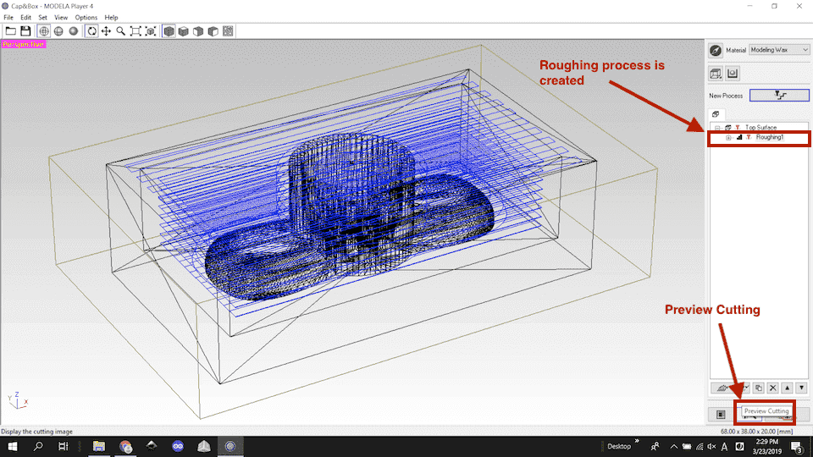Open Chrome from the taskbar
This screenshot has height=457, width=813.
click(125, 446)
